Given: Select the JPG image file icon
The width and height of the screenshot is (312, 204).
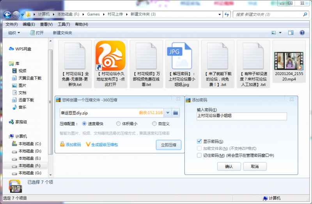Looking at the screenshot, I should pos(182,55).
